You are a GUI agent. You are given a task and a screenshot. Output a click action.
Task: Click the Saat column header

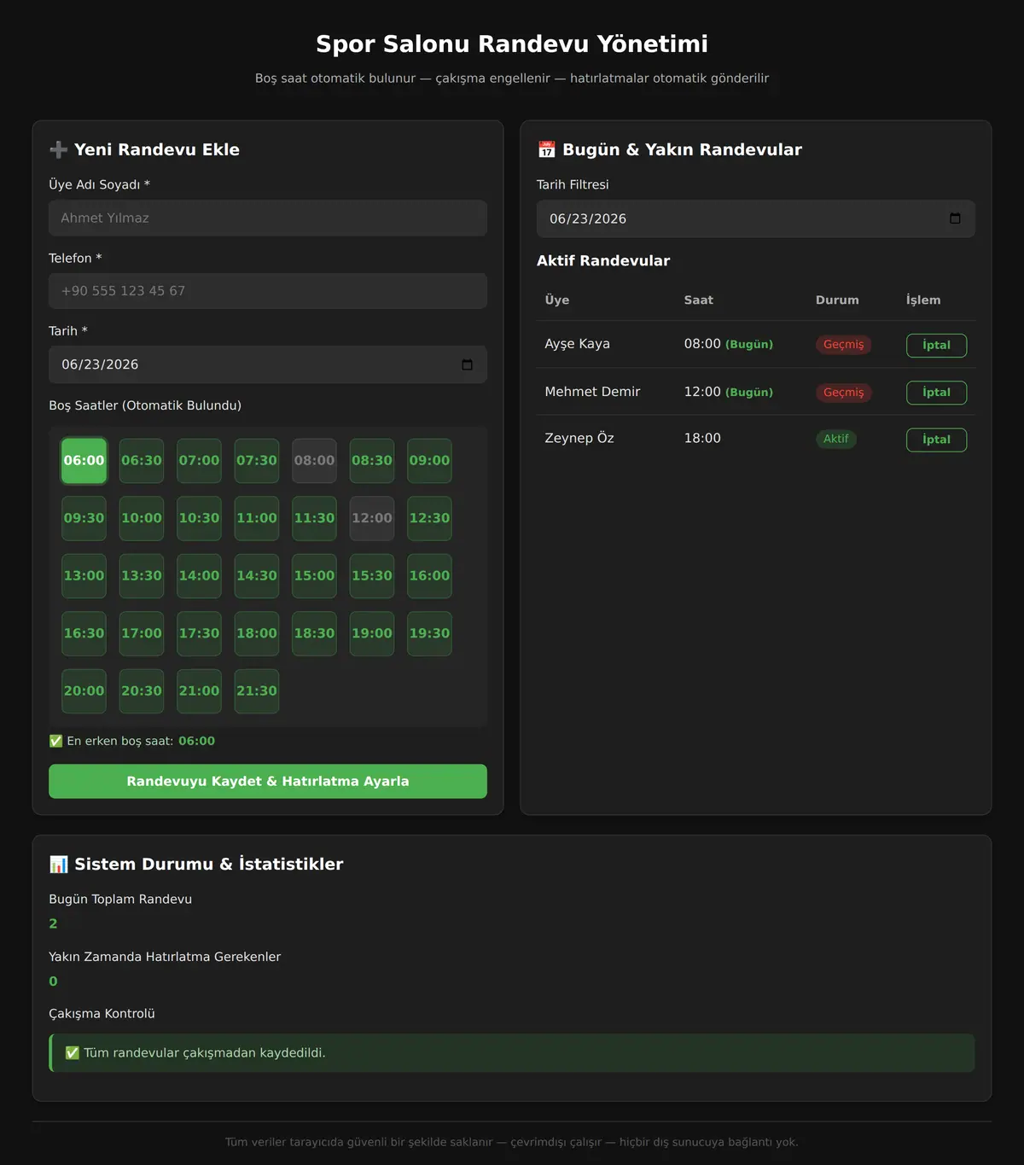(x=699, y=300)
